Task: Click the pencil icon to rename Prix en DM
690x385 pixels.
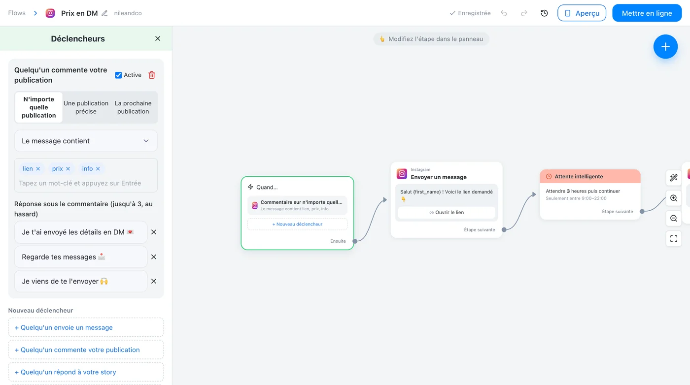Action: point(104,13)
